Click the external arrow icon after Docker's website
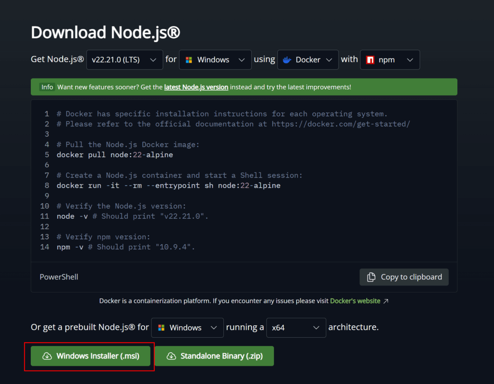494x384 pixels. click(x=385, y=301)
